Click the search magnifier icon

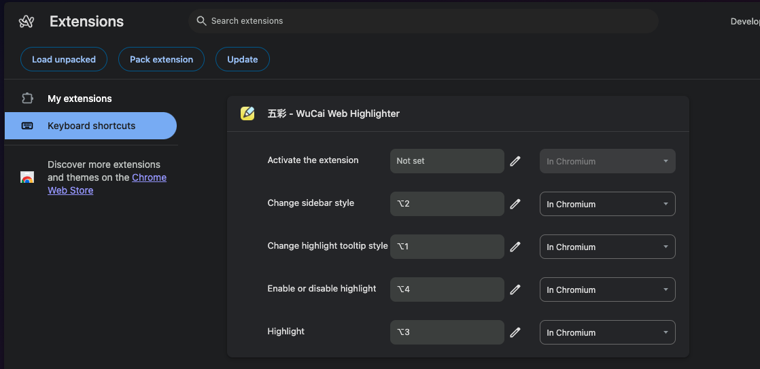tap(201, 21)
